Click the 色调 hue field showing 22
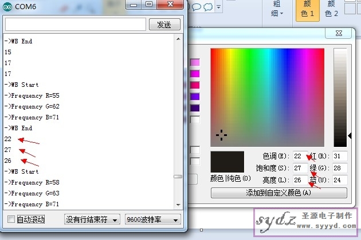This screenshot has width=361, height=240. [x=300, y=156]
